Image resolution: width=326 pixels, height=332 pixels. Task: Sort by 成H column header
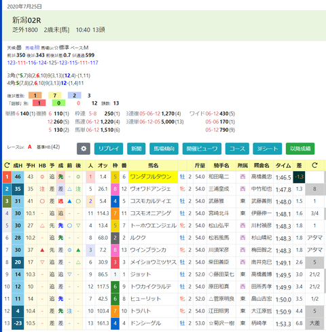18,166
